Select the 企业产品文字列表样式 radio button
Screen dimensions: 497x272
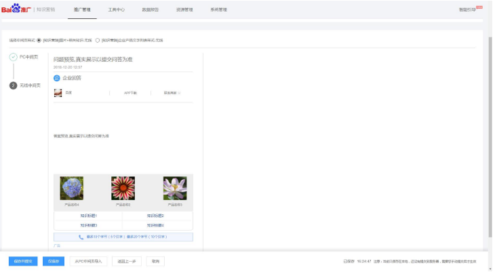(x=98, y=40)
